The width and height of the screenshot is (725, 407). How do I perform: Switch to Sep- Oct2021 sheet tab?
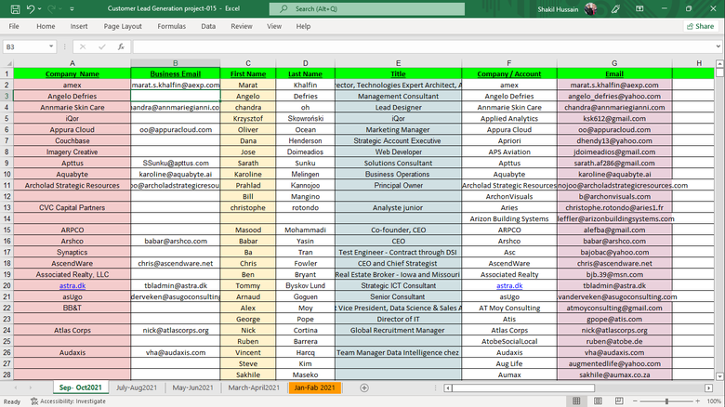(x=81, y=387)
